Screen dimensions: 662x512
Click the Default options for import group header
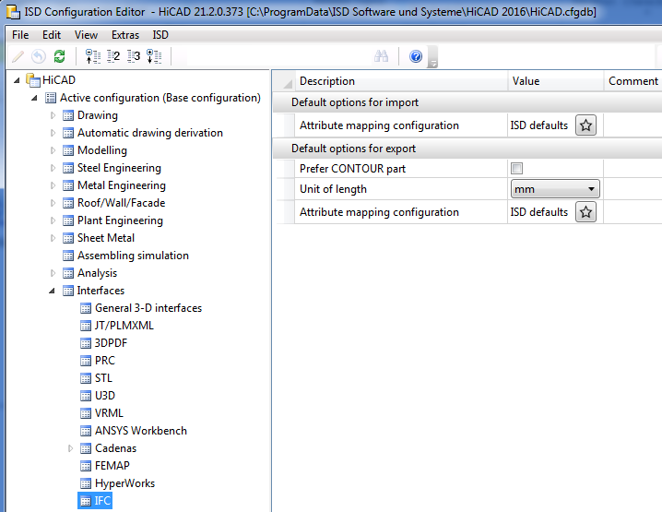(x=467, y=102)
